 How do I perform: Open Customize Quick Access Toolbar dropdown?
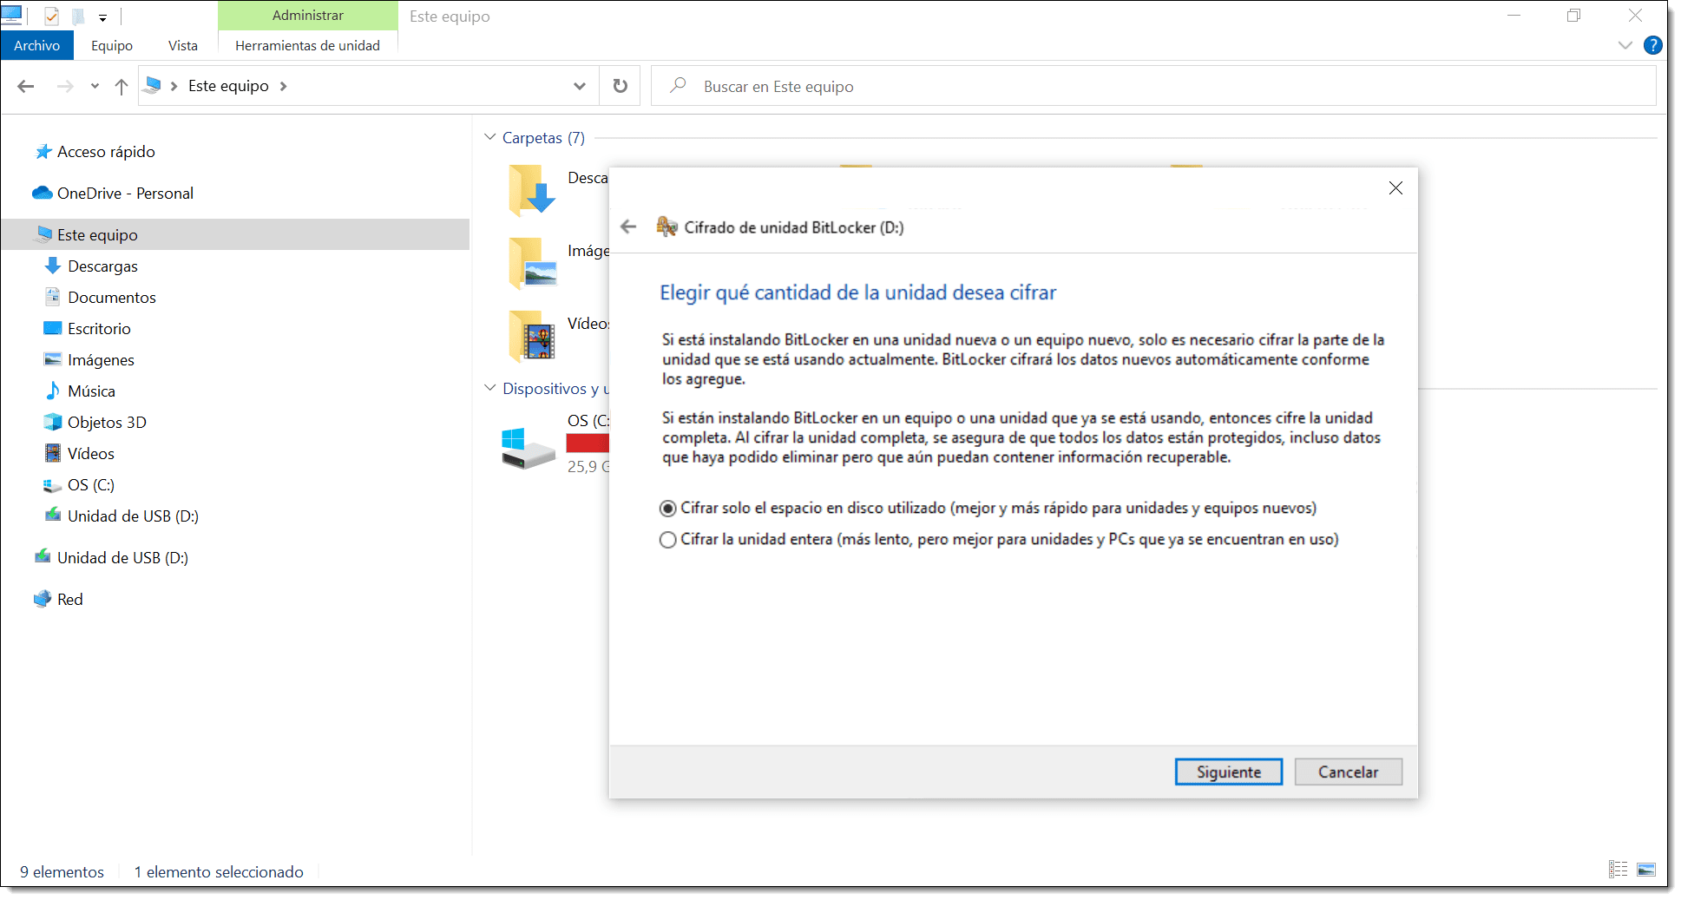pos(102,16)
